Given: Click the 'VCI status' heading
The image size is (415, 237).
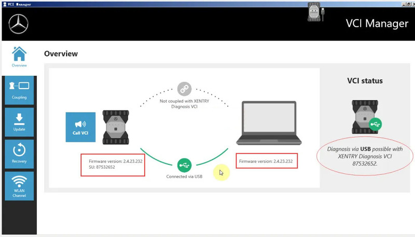Looking at the screenshot, I should tap(365, 81).
